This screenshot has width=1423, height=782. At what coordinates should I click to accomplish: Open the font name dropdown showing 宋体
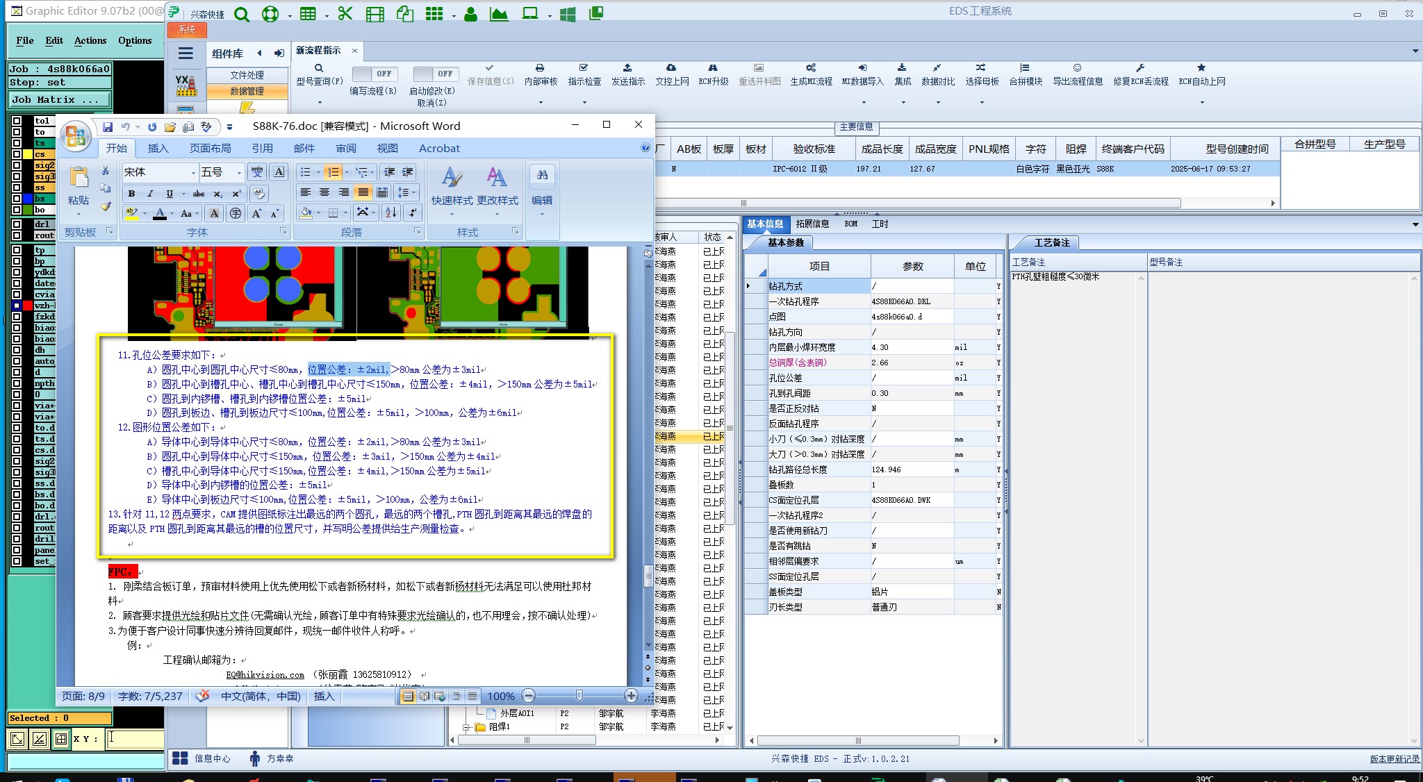pyautogui.click(x=193, y=172)
